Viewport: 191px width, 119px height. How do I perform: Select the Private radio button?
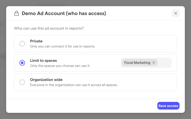point(22,44)
